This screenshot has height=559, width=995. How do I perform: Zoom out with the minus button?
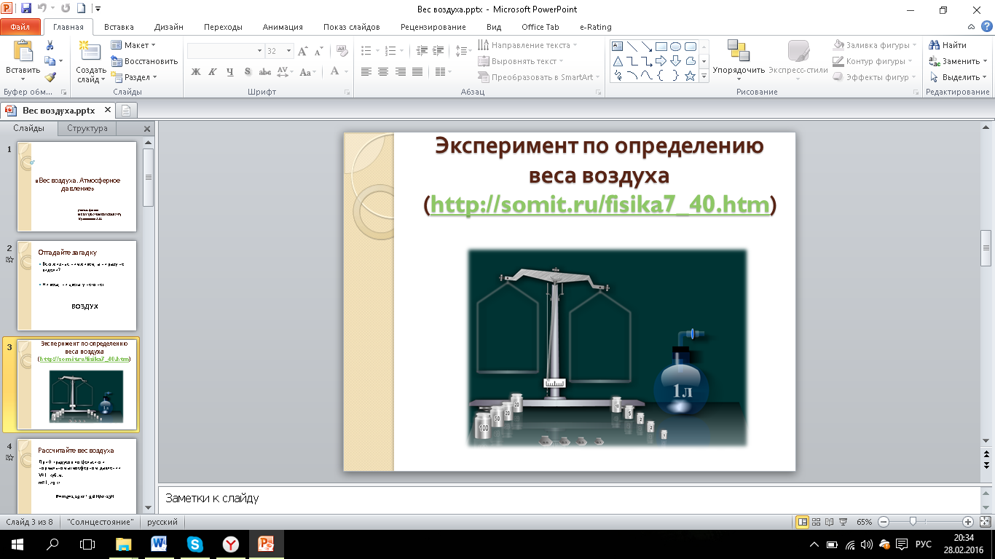coord(883,522)
